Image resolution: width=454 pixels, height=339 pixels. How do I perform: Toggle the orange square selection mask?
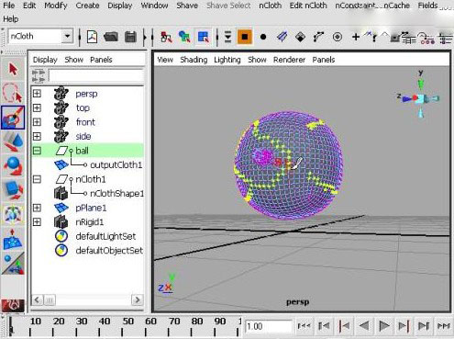tap(245, 37)
